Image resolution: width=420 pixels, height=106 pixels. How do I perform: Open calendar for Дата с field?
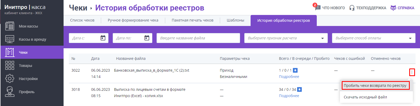click(103, 38)
